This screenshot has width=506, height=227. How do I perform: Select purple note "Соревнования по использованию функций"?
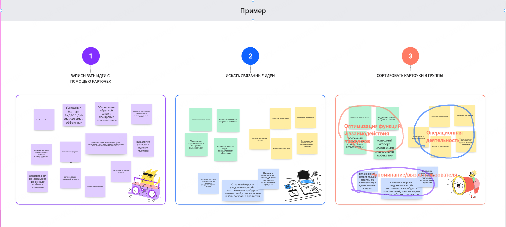[x=38, y=182]
